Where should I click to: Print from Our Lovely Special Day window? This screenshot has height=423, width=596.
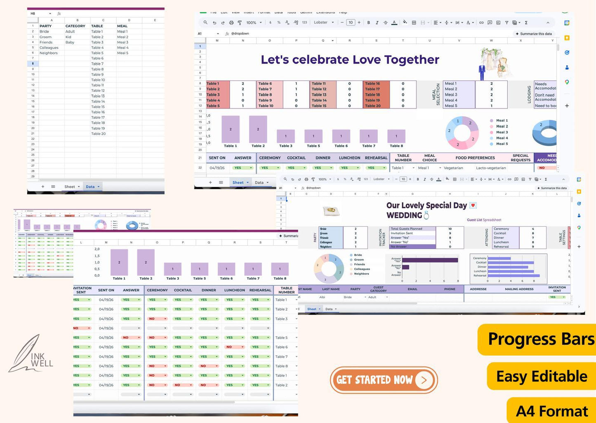coord(306,179)
